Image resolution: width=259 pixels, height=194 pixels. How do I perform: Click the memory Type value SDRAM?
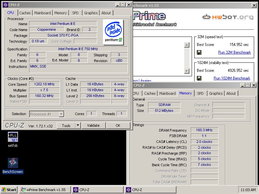164,105
